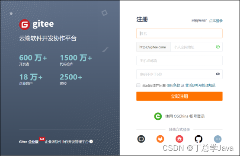This screenshot has height=156, width=240.
Task: Click the 600 万+ 开发者 statistic
Action: click(x=33, y=60)
